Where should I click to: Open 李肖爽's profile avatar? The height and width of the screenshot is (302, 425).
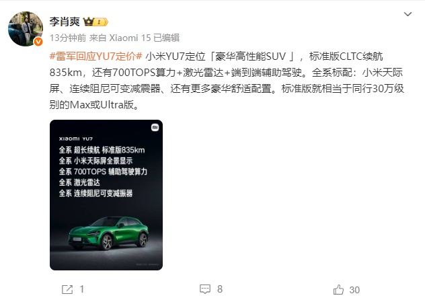pyautogui.click(x=26, y=29)
